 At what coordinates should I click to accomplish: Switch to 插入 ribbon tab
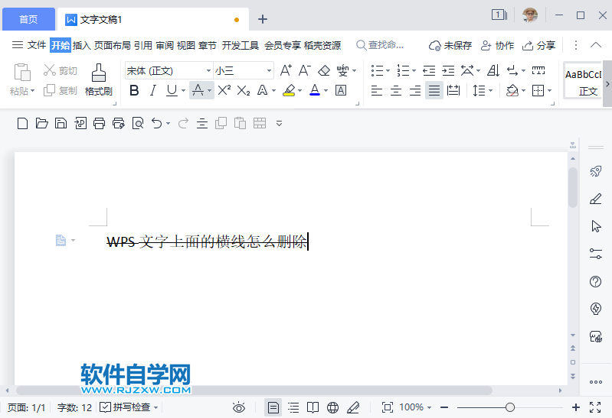point(81,45)
